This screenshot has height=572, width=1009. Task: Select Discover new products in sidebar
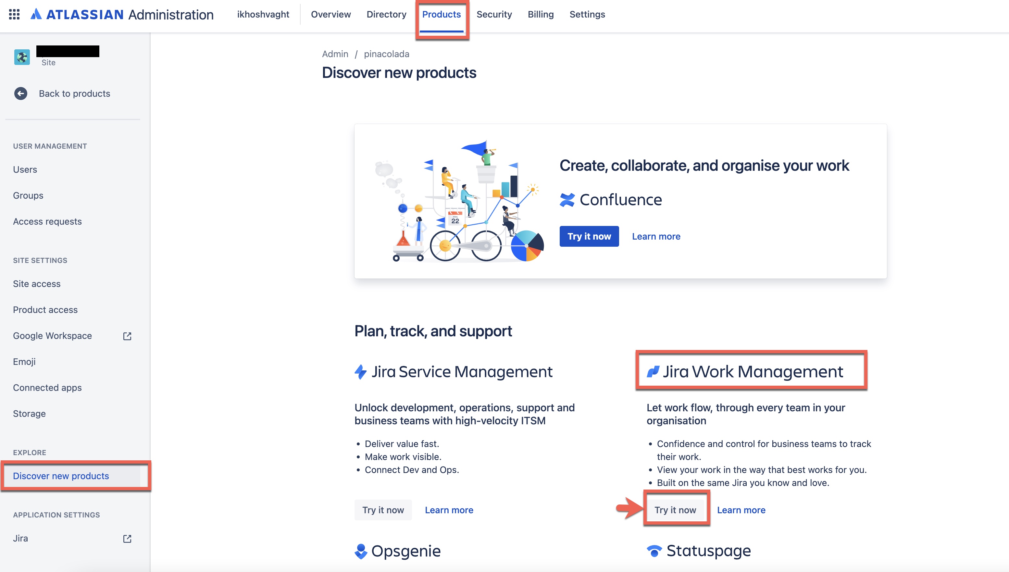click(x=61, y=476)
